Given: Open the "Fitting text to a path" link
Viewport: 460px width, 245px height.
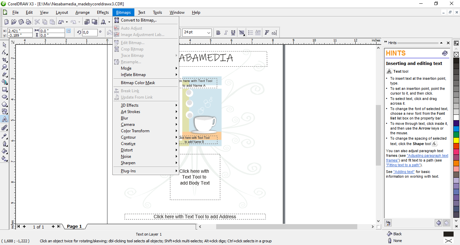Looking at the screenshot, I should (403, 165).
